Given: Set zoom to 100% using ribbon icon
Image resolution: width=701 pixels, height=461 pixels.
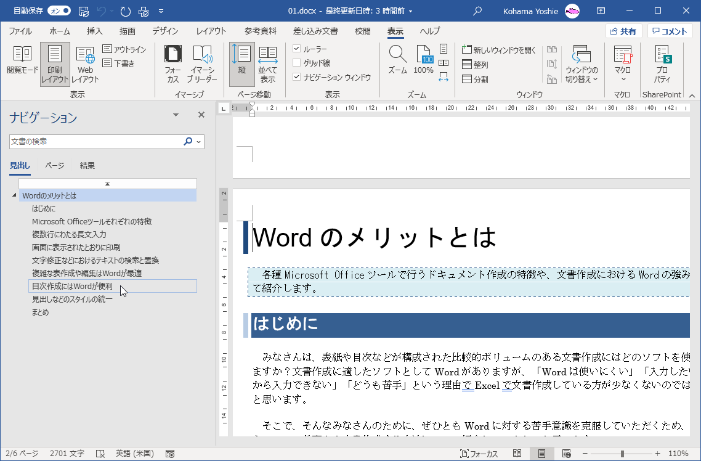Looking at the screenshot, I should point(424,60).
